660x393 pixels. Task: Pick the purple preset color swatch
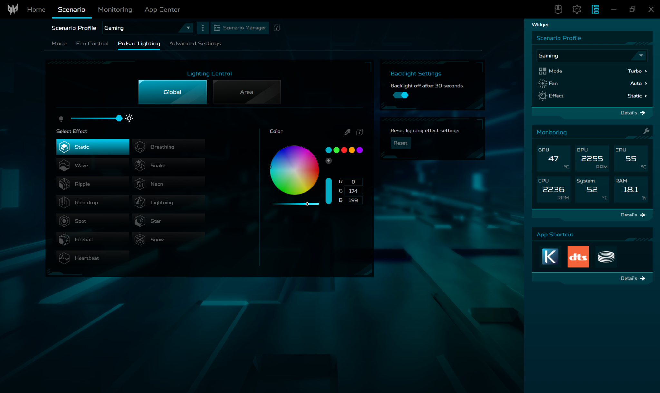click(360, 150)
